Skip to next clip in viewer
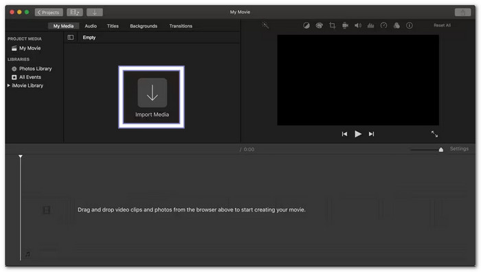This screenshot has width=481, height=272. 371,134
